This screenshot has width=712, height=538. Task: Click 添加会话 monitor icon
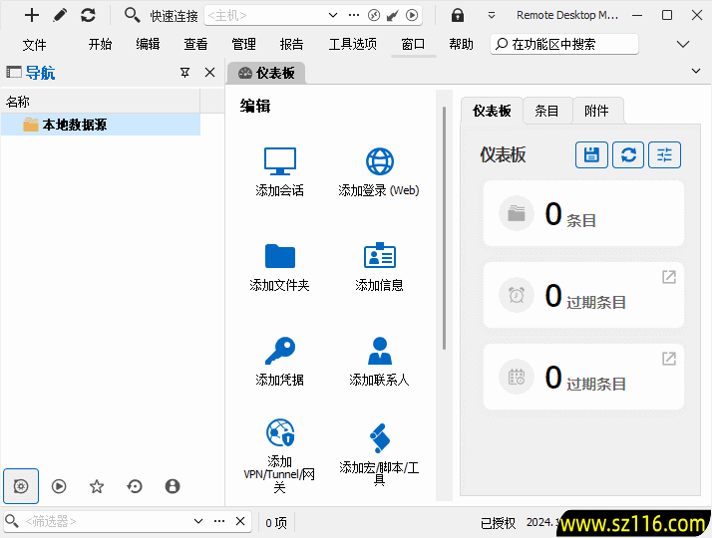tap(279, 161)
